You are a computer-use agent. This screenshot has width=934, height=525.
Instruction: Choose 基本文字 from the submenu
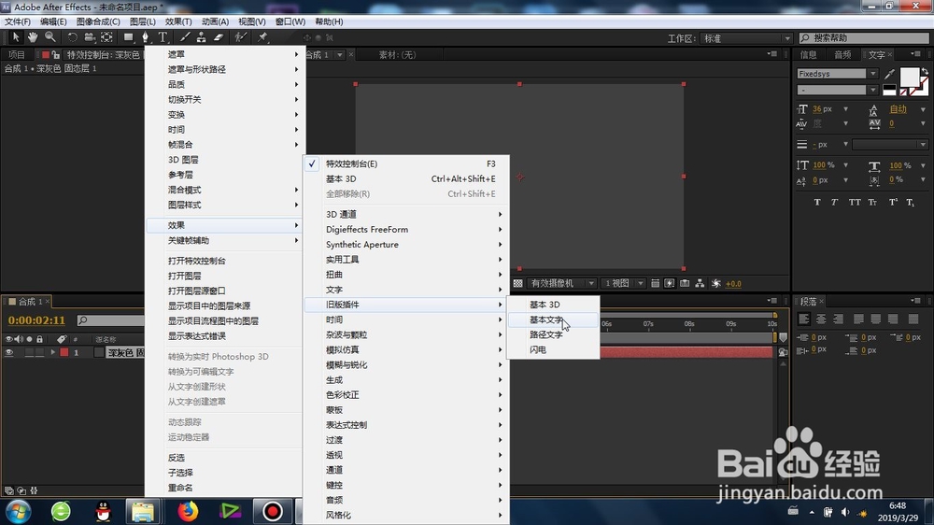(553, 319)
